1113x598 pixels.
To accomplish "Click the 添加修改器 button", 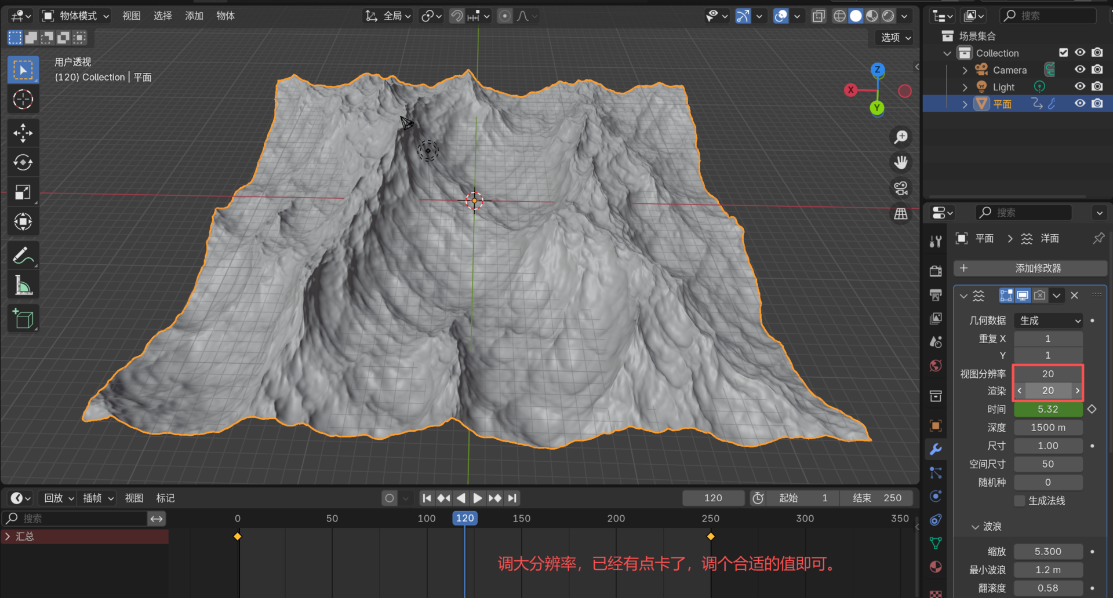I will point(1030,268).
